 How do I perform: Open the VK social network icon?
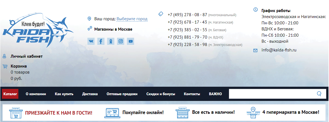point(91,41)
